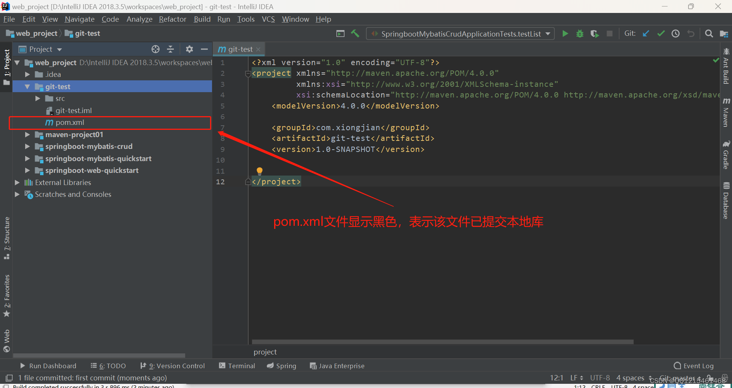Image resolution: width=732 pixels, height=388 pixels.
Task: Open Project panel settings gear
Action: pyautogui.click(x=189, y=49)
